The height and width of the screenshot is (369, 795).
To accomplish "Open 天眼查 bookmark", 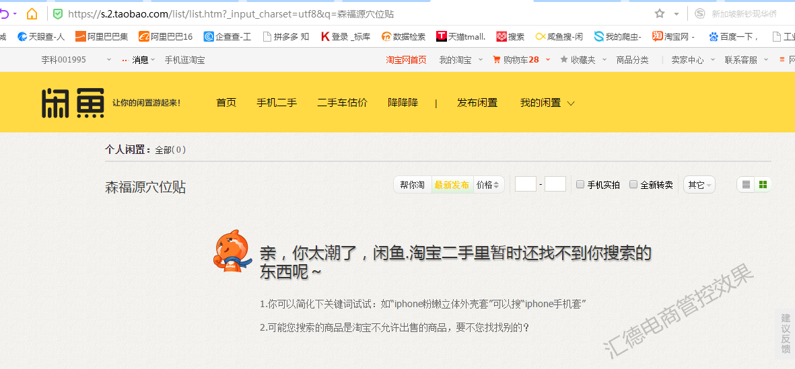I will point(41,36).
